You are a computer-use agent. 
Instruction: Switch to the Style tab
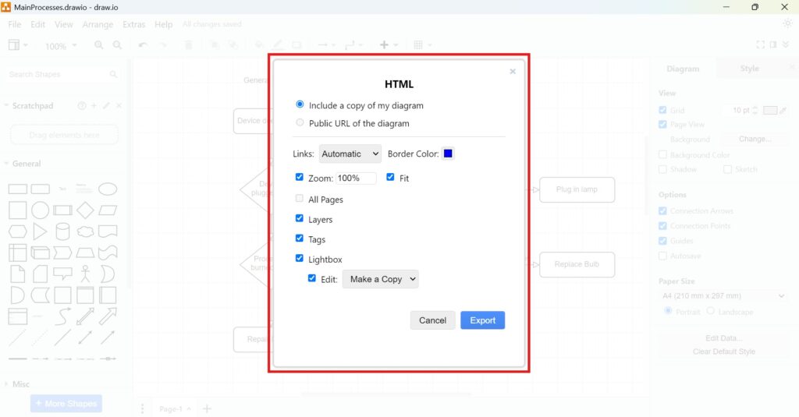(749, 69)
